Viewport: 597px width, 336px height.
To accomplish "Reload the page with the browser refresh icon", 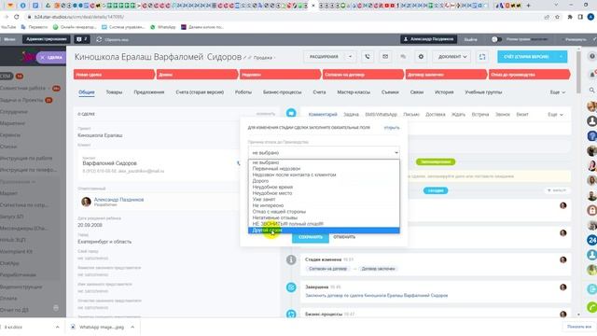I will 17,17.
